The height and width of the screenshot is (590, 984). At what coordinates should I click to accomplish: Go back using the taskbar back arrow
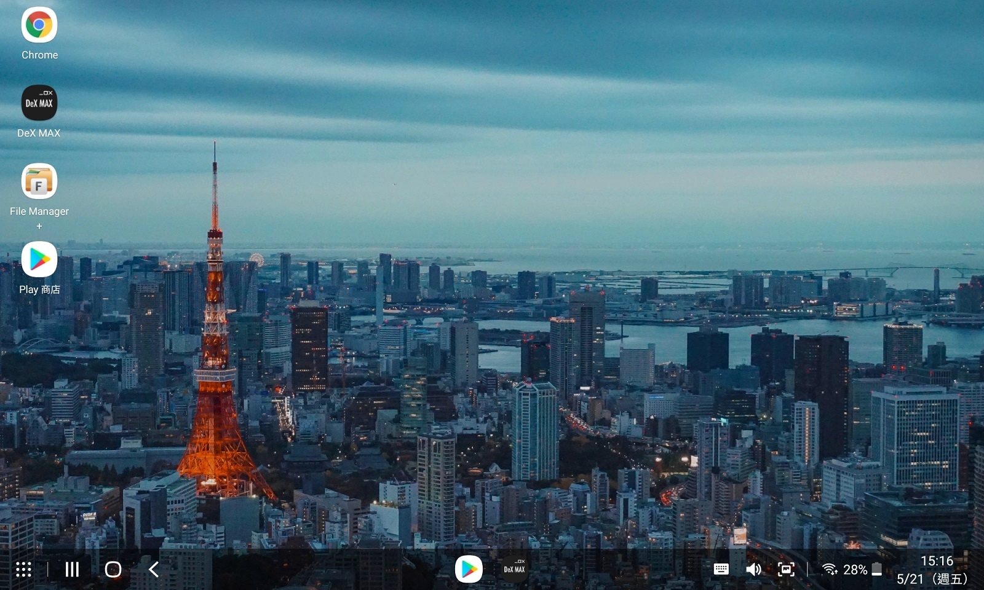(154, 570)
